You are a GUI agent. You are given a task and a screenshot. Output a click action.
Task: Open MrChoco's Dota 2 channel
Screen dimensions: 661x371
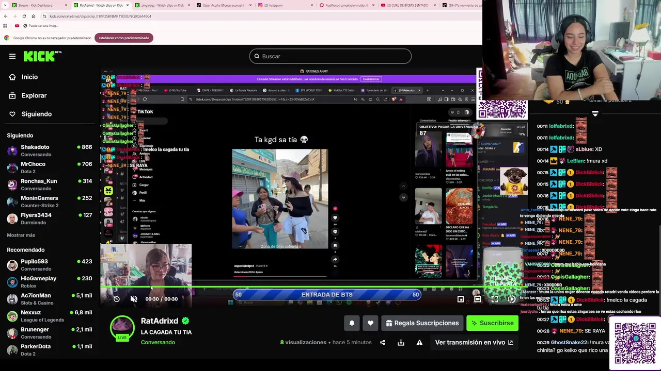(x=50, y=167)
